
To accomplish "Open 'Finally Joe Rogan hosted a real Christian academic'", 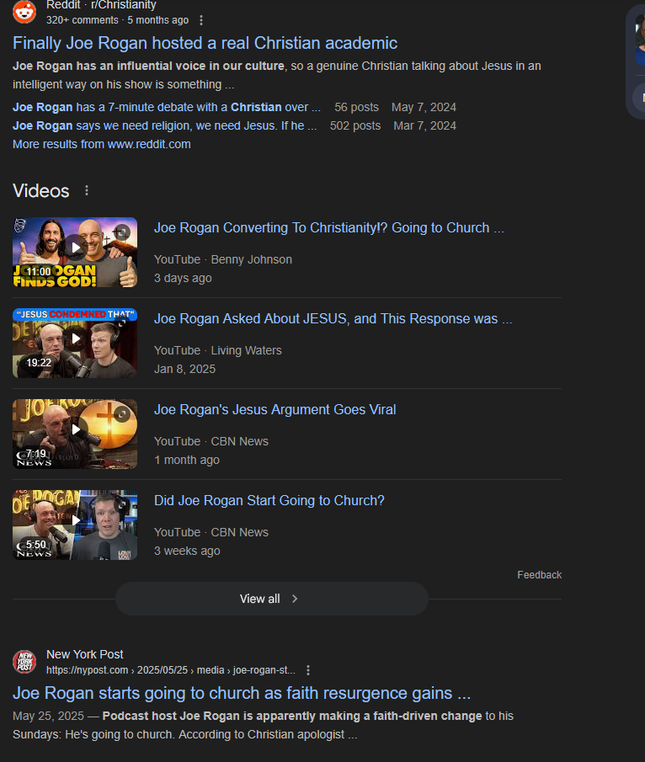I will [x=205, y=43].
